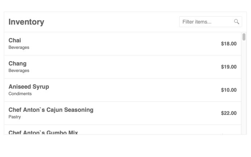Select the Chang product name
Screen dimensions: 251x157
[17, 63]
